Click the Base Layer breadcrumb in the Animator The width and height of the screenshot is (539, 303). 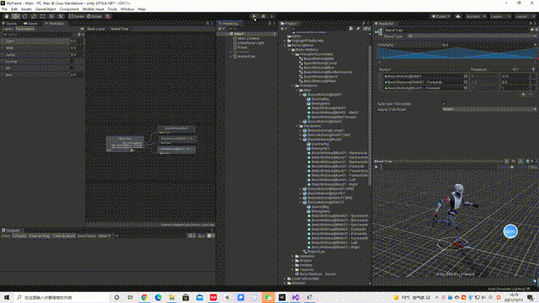[96, 29]
